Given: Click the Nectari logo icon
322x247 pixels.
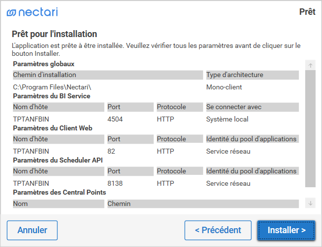Looking at the screenshot, I should [11, 12].
